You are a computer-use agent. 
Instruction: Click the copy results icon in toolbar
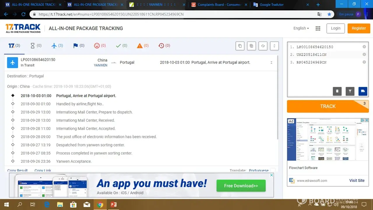point(240,46)
